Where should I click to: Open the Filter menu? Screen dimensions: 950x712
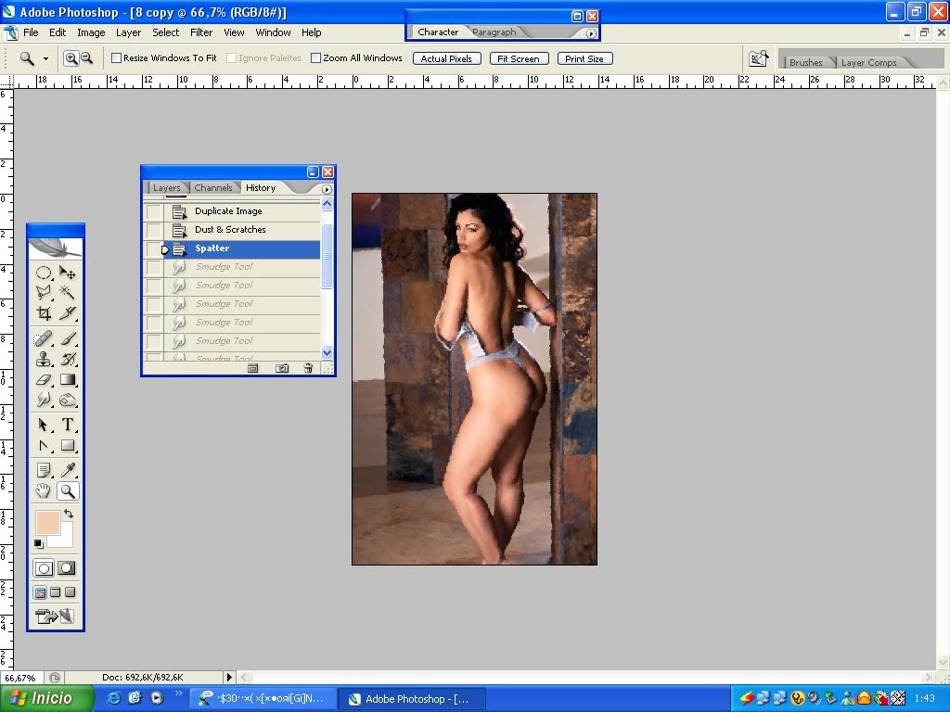[x=201, y=32]
